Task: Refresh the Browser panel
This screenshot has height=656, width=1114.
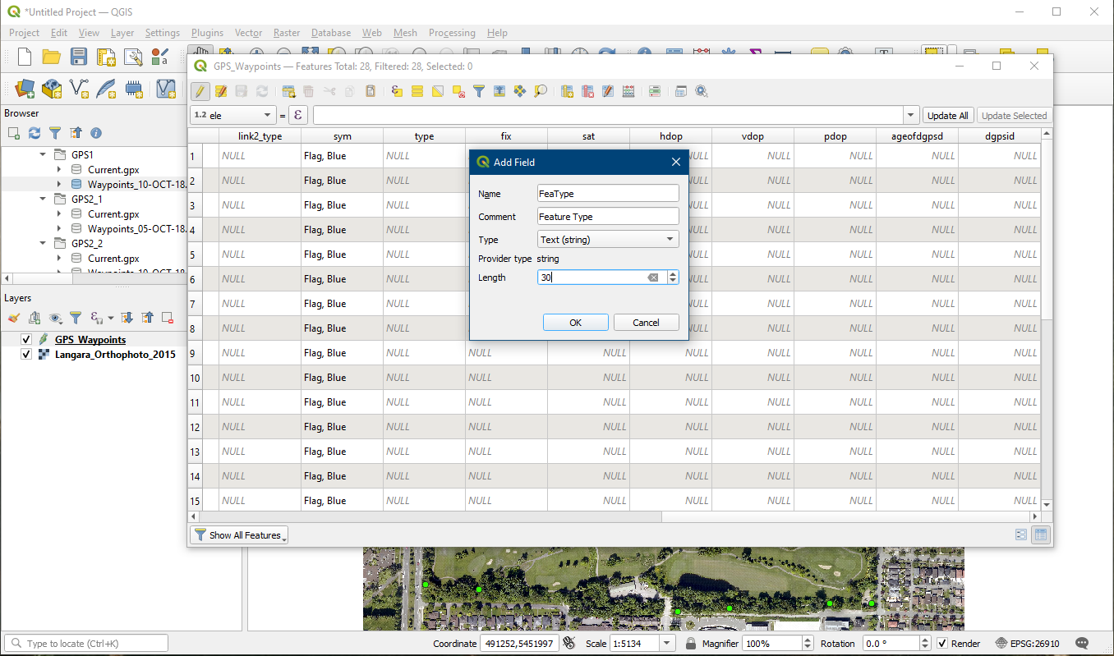Action: 35,133
